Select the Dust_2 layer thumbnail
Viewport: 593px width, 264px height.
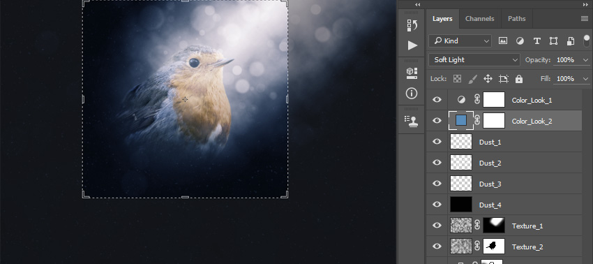pos(461,163)
